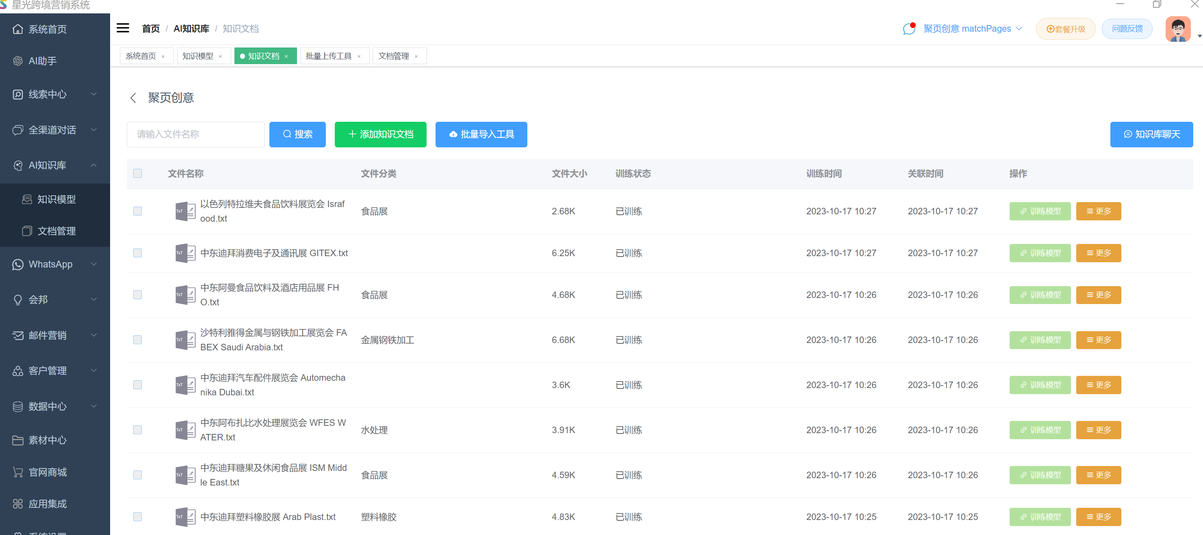Open 更多 menu for GITEX.txt row
Image resolution: width=1203 pixels, height=535 pixels.
1099,253
